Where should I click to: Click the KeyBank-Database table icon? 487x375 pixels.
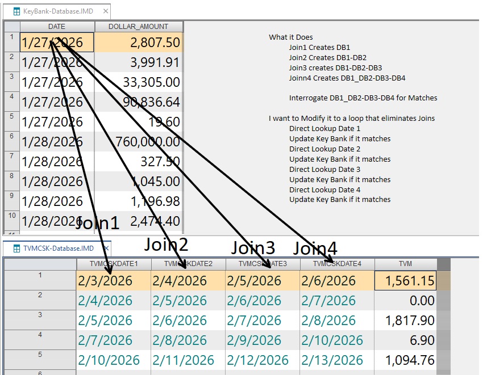15,11
